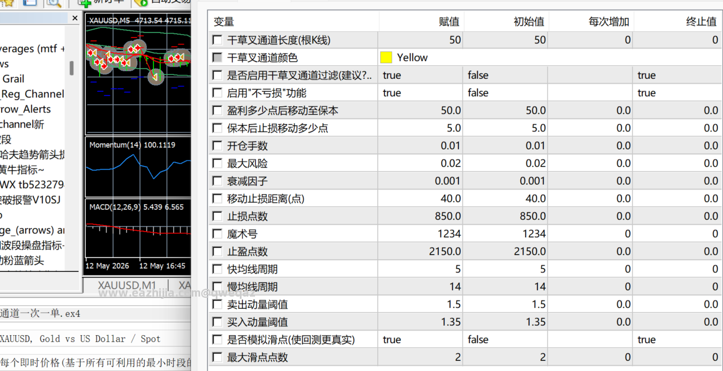Select Navigator item ending in 破报警V10SJ

30,200
